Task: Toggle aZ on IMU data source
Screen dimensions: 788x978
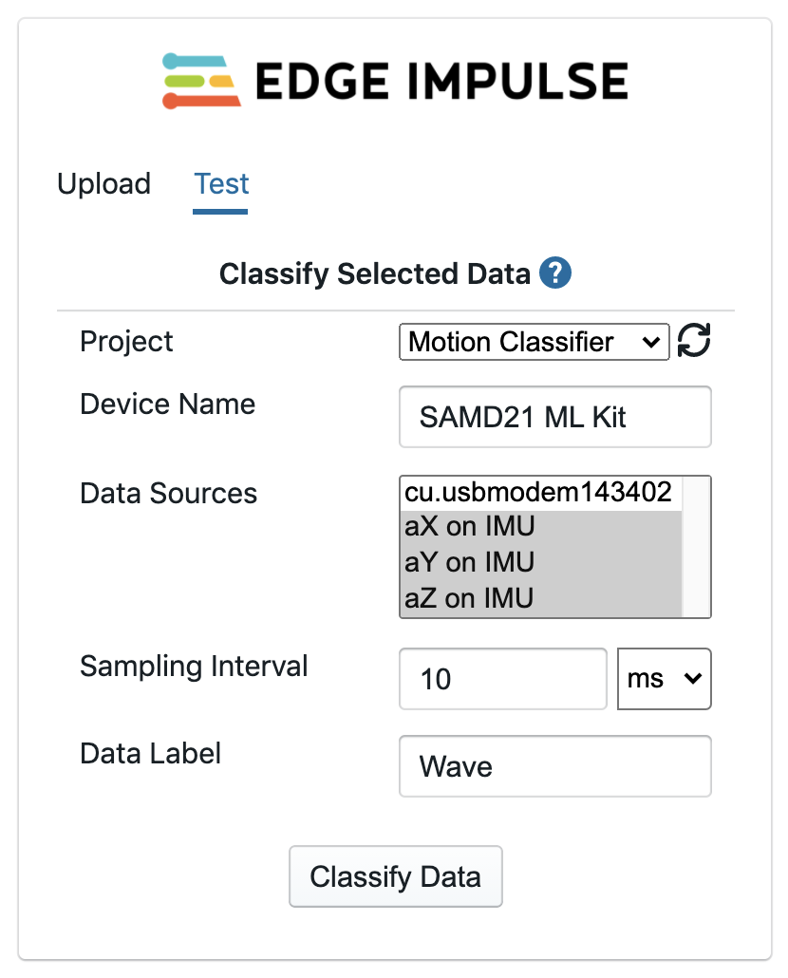Action: [539, 598]
